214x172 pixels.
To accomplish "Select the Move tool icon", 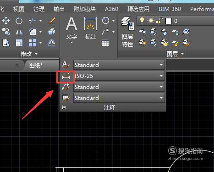I will click(x=6, y=21).
